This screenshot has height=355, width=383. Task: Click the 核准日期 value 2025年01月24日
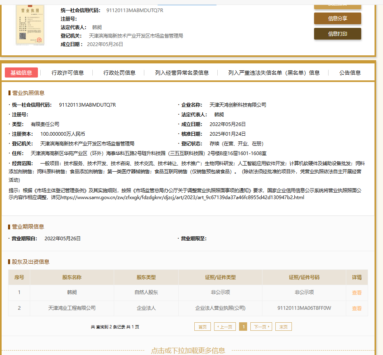[x=227, y=134]
